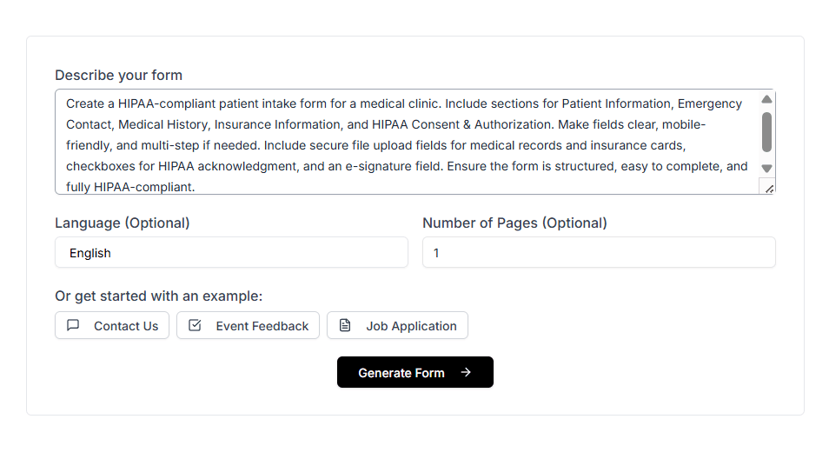
Task: Click the Language field showing English
Action: [231, 253]
